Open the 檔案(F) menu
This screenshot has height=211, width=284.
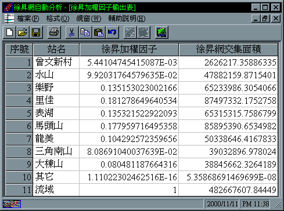pyautogui.click(x=28, y=19)
